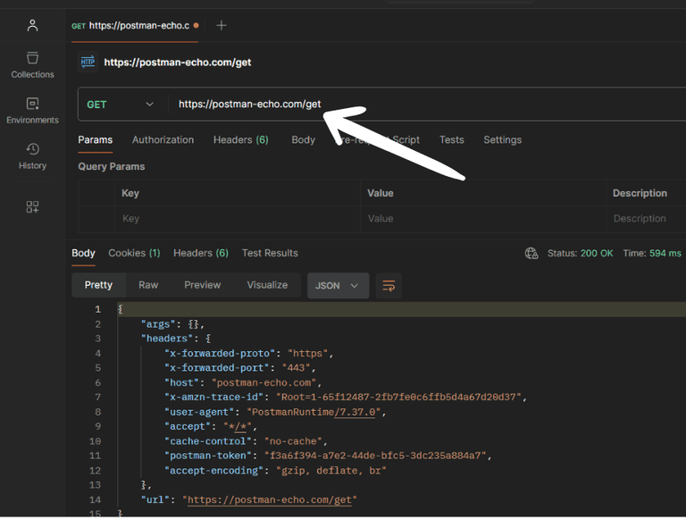Click the globe network icon near Status
Viewport: 686px width, 528px height.
(531, 254)
